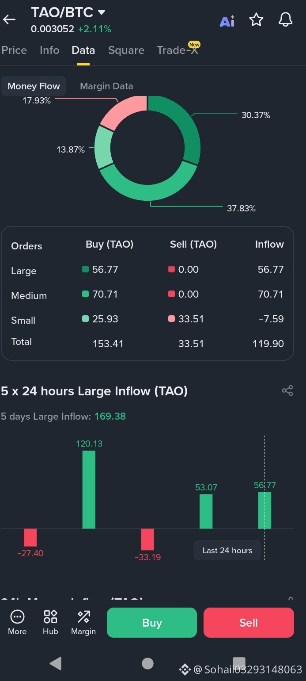Open the Info tab
The image size is (306, 681).
pyautogui.click(x=49, y=50)
